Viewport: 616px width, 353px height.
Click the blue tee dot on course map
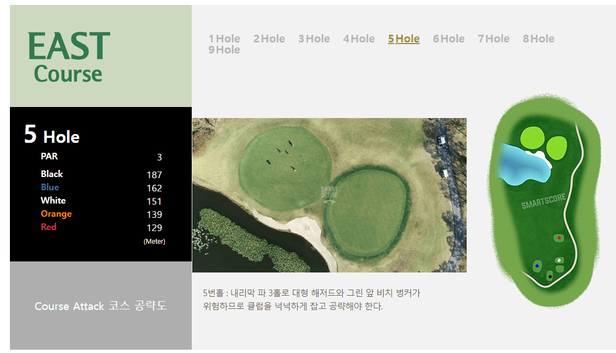pos(537,266)
